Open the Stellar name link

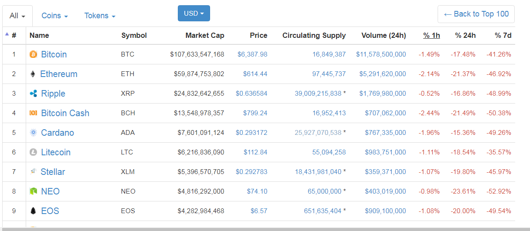[53, 172]
